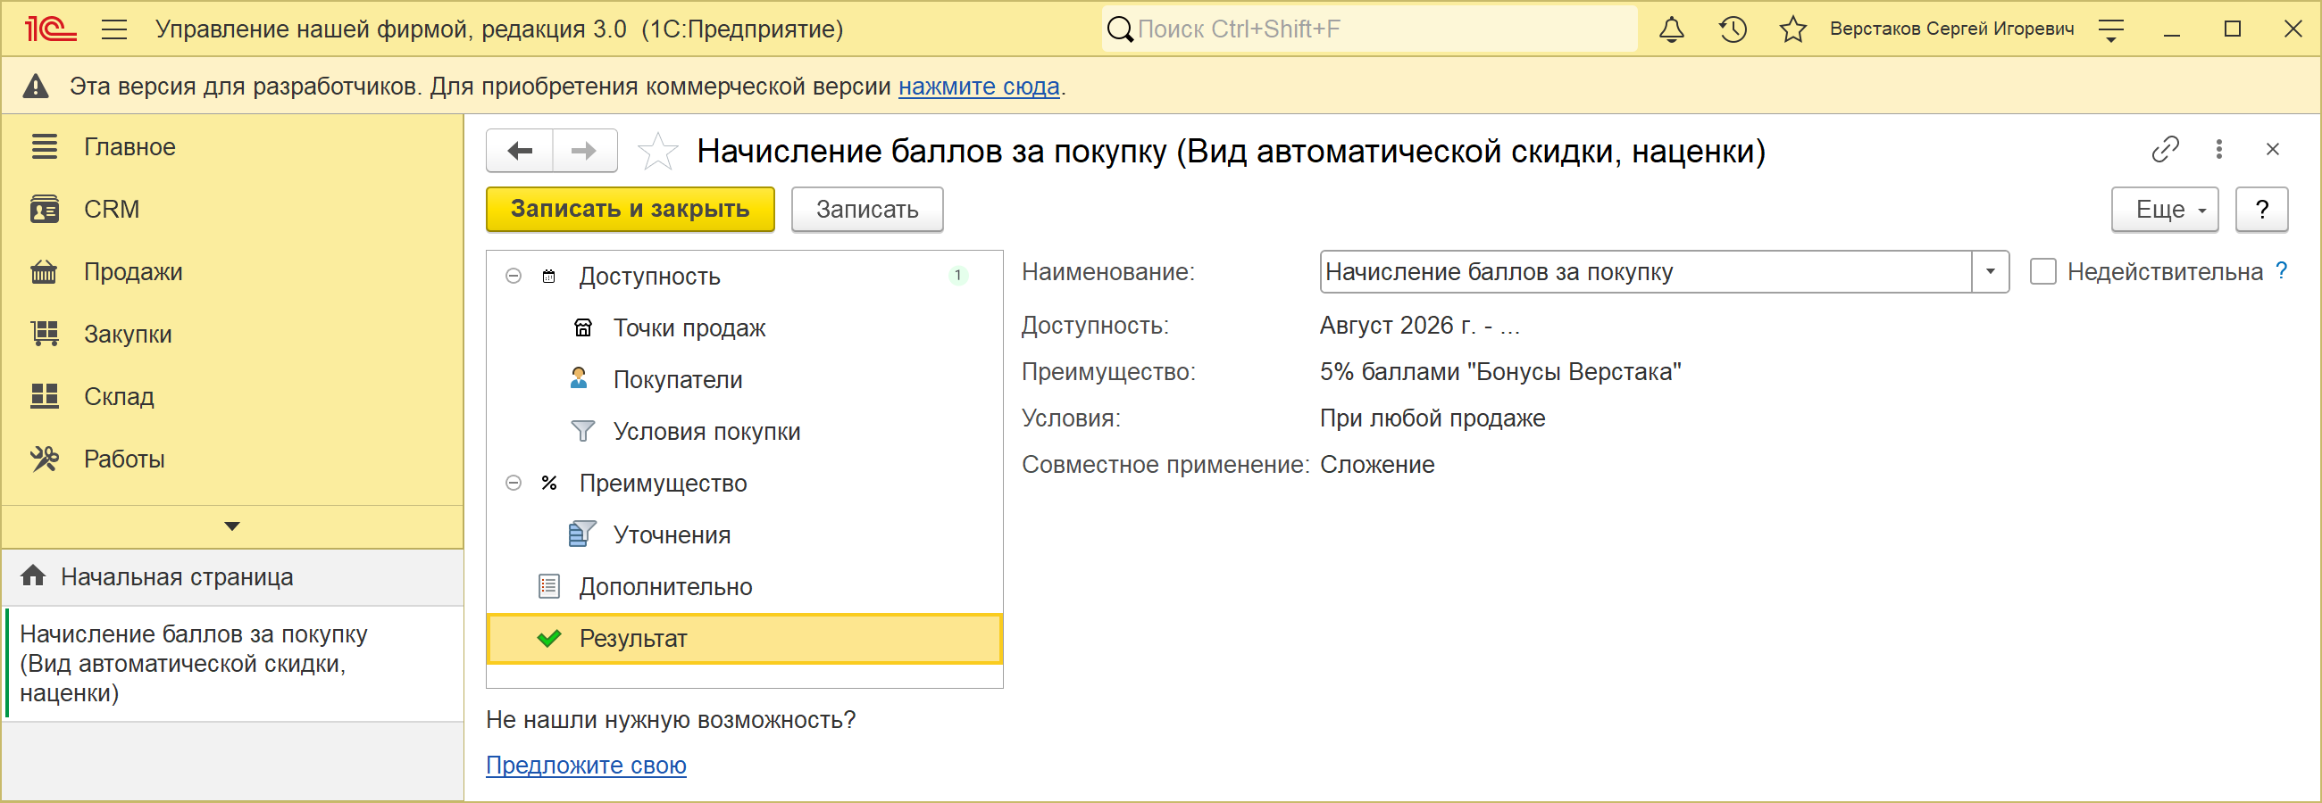Click the Склад section icon
2322x803 pixels.
(x=44, y=396)
